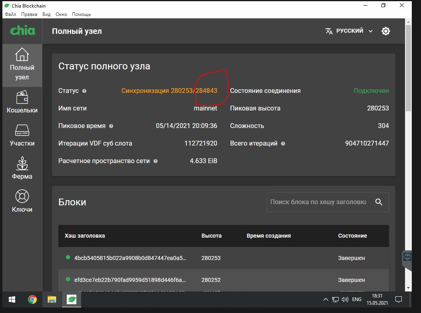Screen dimensions: 421x313
Task: Expand the РУССКИЙ language dropdown
Action: point(349,31)
